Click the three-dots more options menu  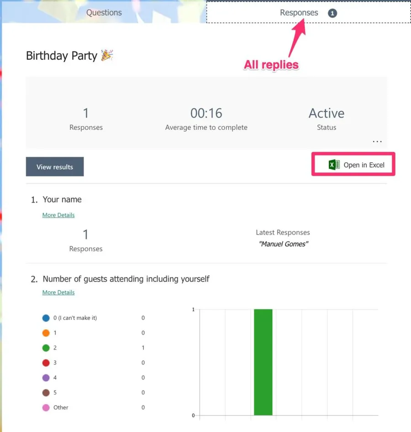coord(377,142)
